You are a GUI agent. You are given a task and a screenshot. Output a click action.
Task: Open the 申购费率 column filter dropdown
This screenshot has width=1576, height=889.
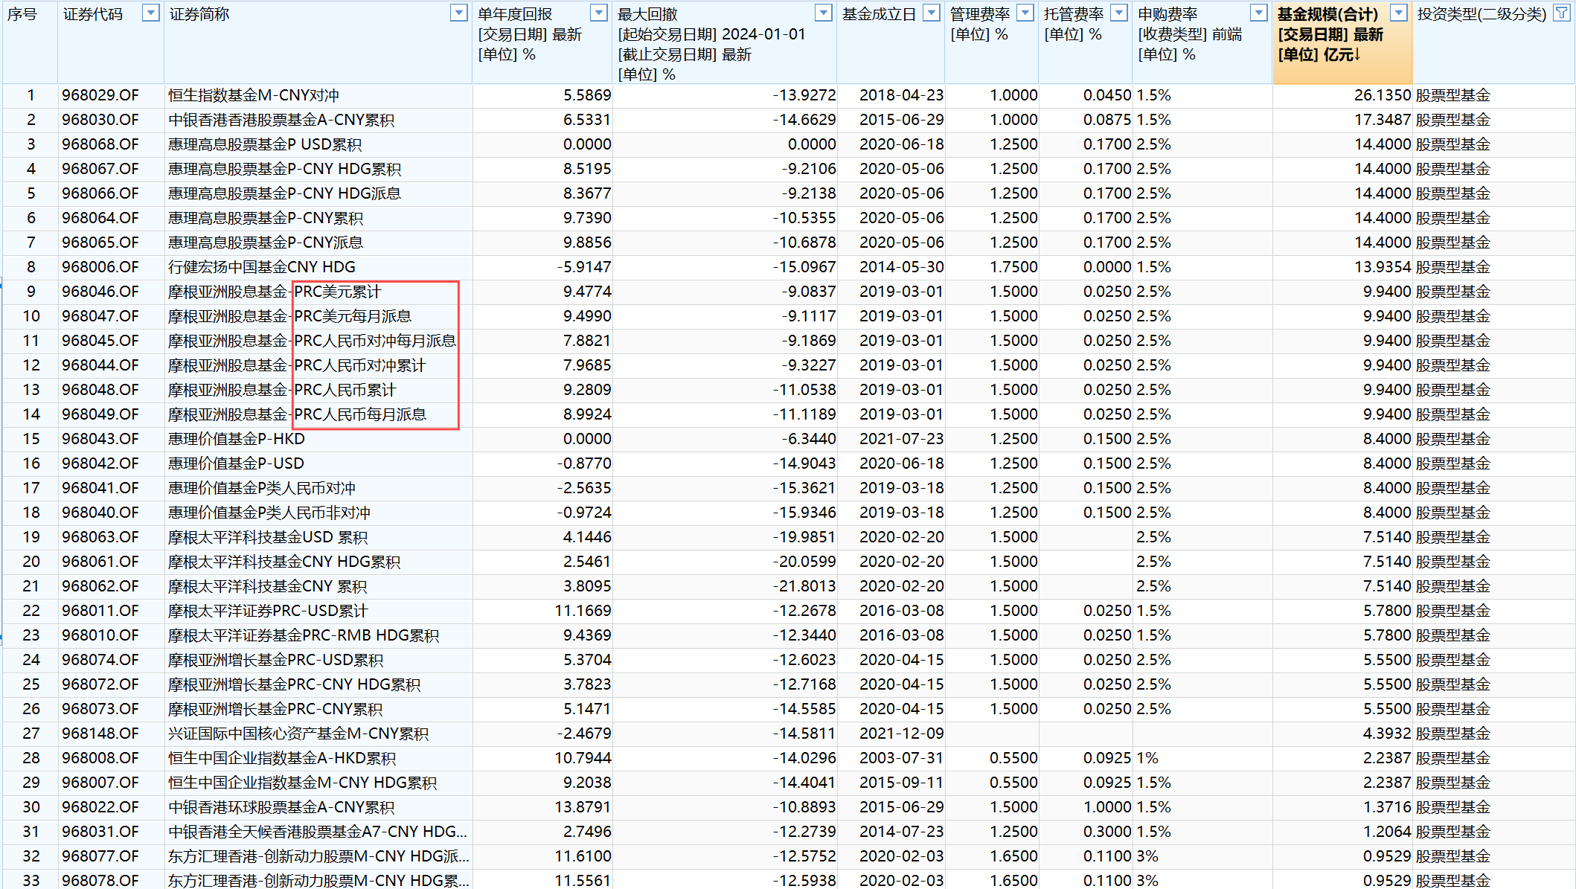click(1259, 13)
